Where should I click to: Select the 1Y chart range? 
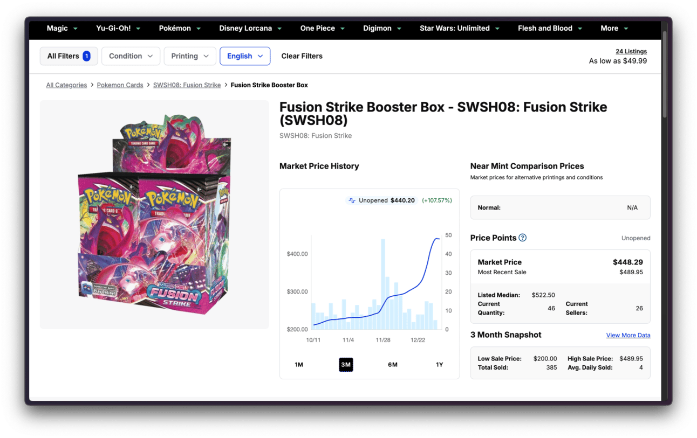(x=440, y=365)
